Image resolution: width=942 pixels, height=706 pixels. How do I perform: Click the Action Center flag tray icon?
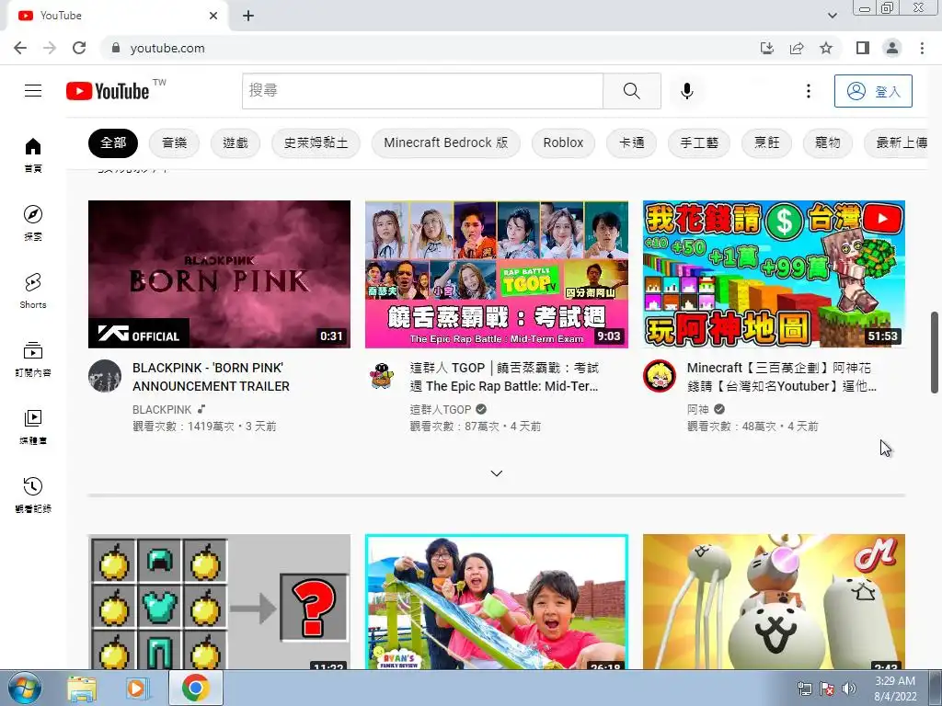pyautogui.click(x=827, y=689)
